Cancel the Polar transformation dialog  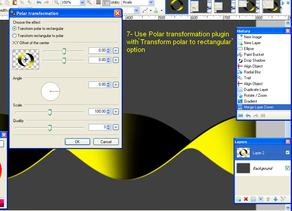[106, 142]
